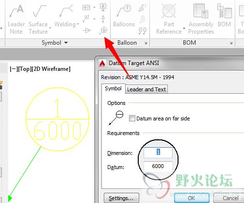Viewport: 244px width, 203px height.
Task: Open the Part Reference tool
Action: pyautogui.click(x=169, y=19)
